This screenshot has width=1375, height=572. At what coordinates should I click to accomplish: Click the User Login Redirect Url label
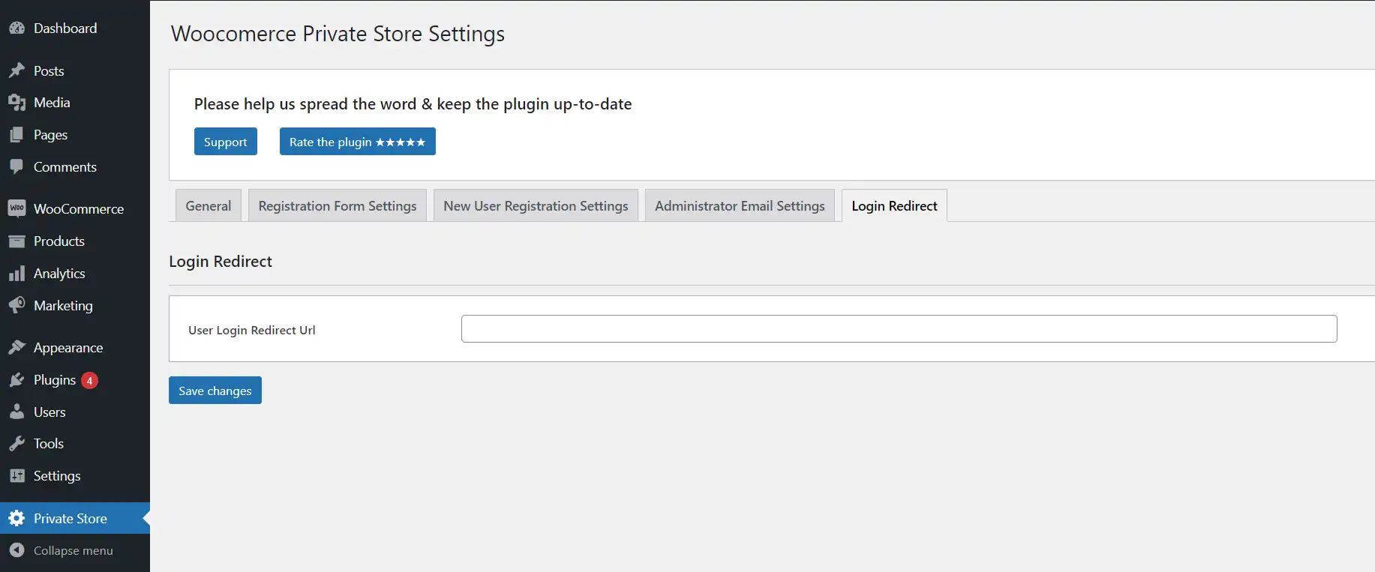pyautogui.click(x=252, y=330)
